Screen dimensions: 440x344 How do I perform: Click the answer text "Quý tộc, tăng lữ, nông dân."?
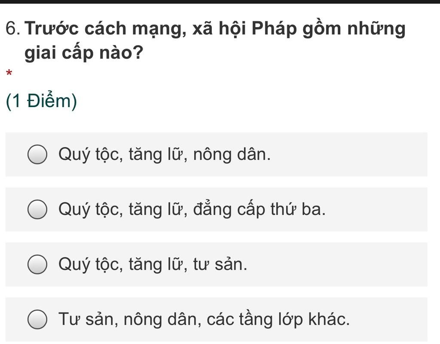pos(165,155)
